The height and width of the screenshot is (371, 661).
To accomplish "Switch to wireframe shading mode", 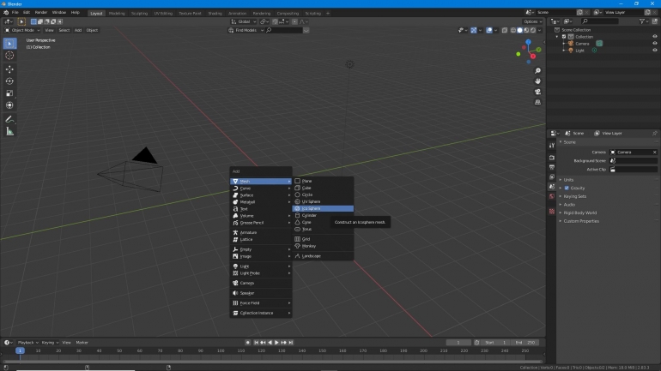I will coord(513,30).
